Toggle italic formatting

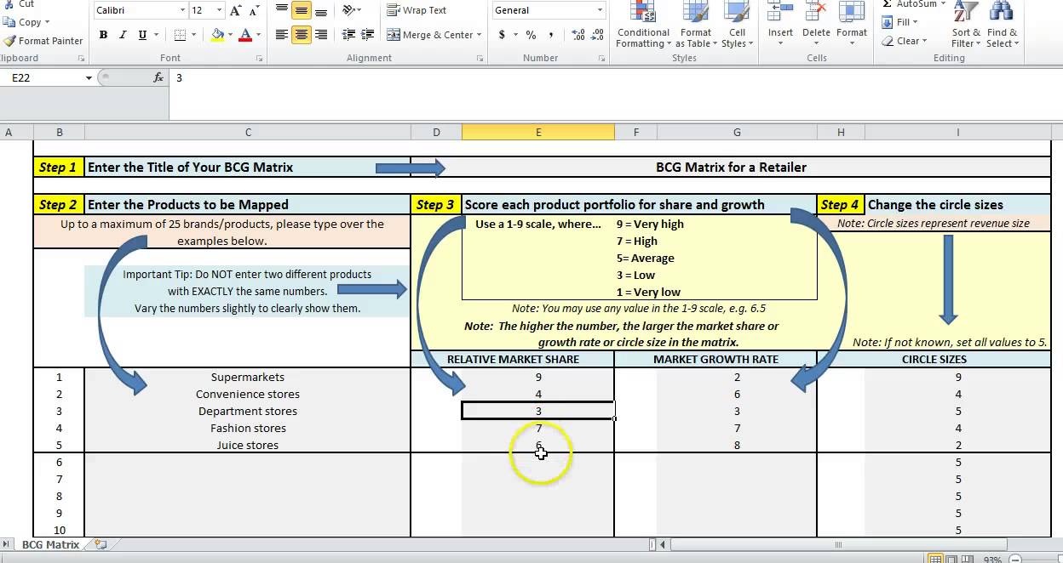tap(123, 35)
